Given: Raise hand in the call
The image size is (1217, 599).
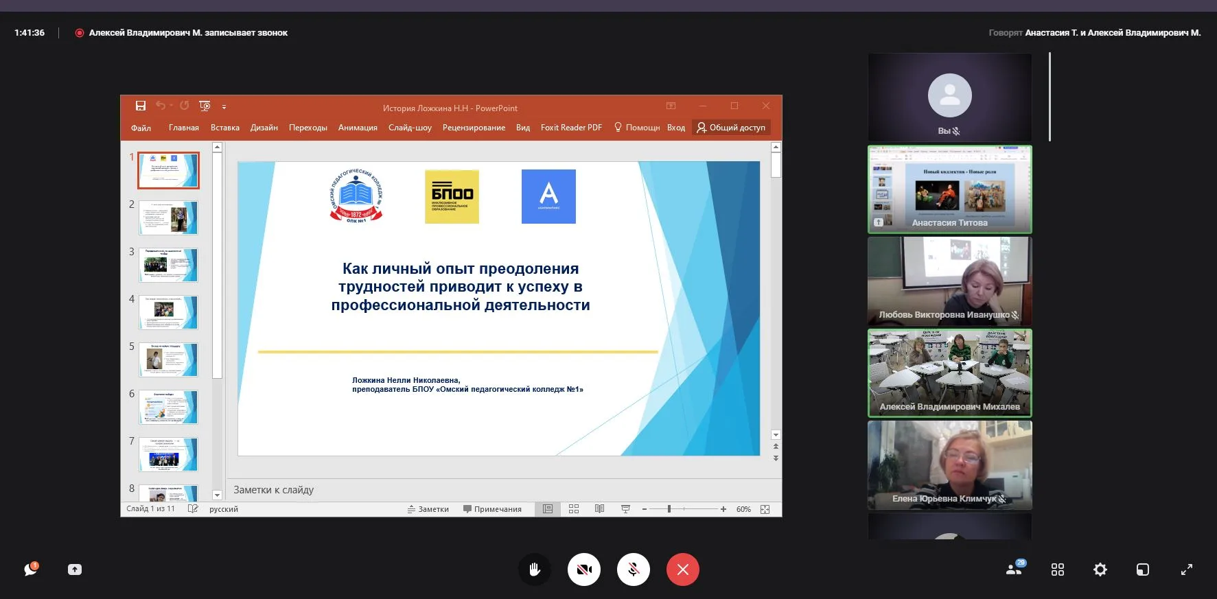Looking at the screenshot, I should tap(535, 569).
